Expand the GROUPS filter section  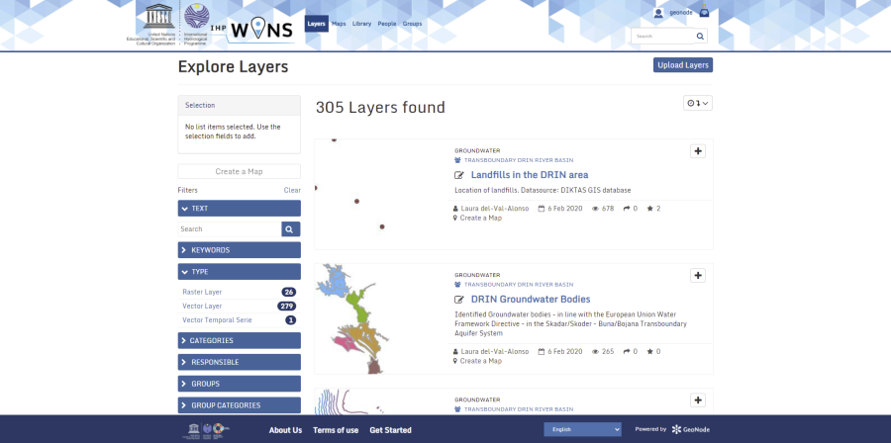[240, 384]
